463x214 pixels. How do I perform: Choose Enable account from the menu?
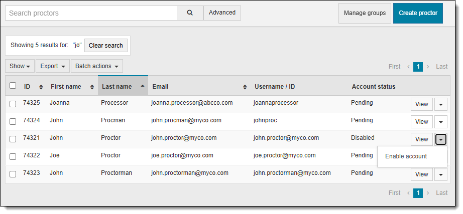click(406, 156)
